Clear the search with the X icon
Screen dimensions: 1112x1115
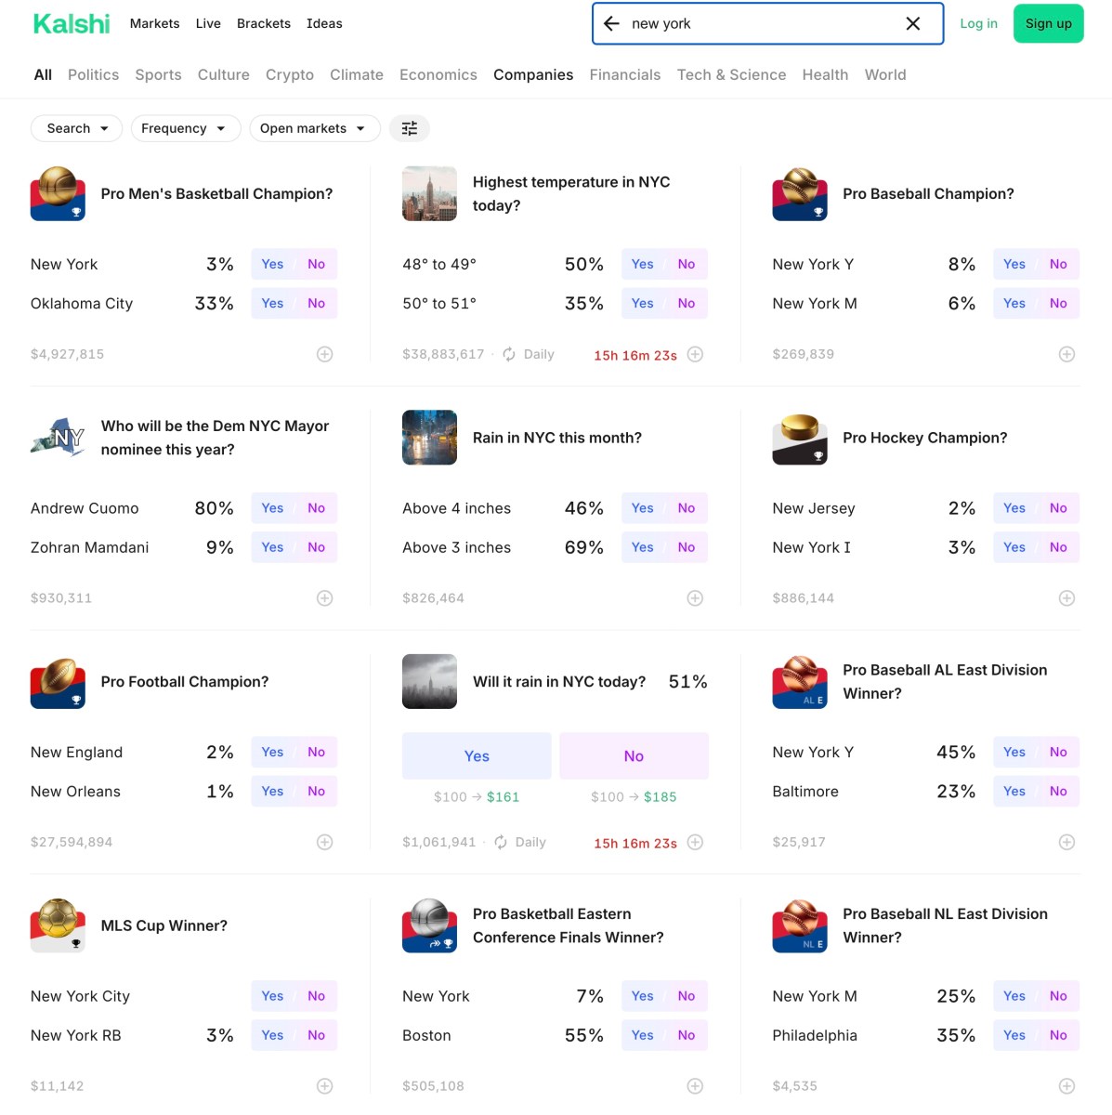point(913,23)
